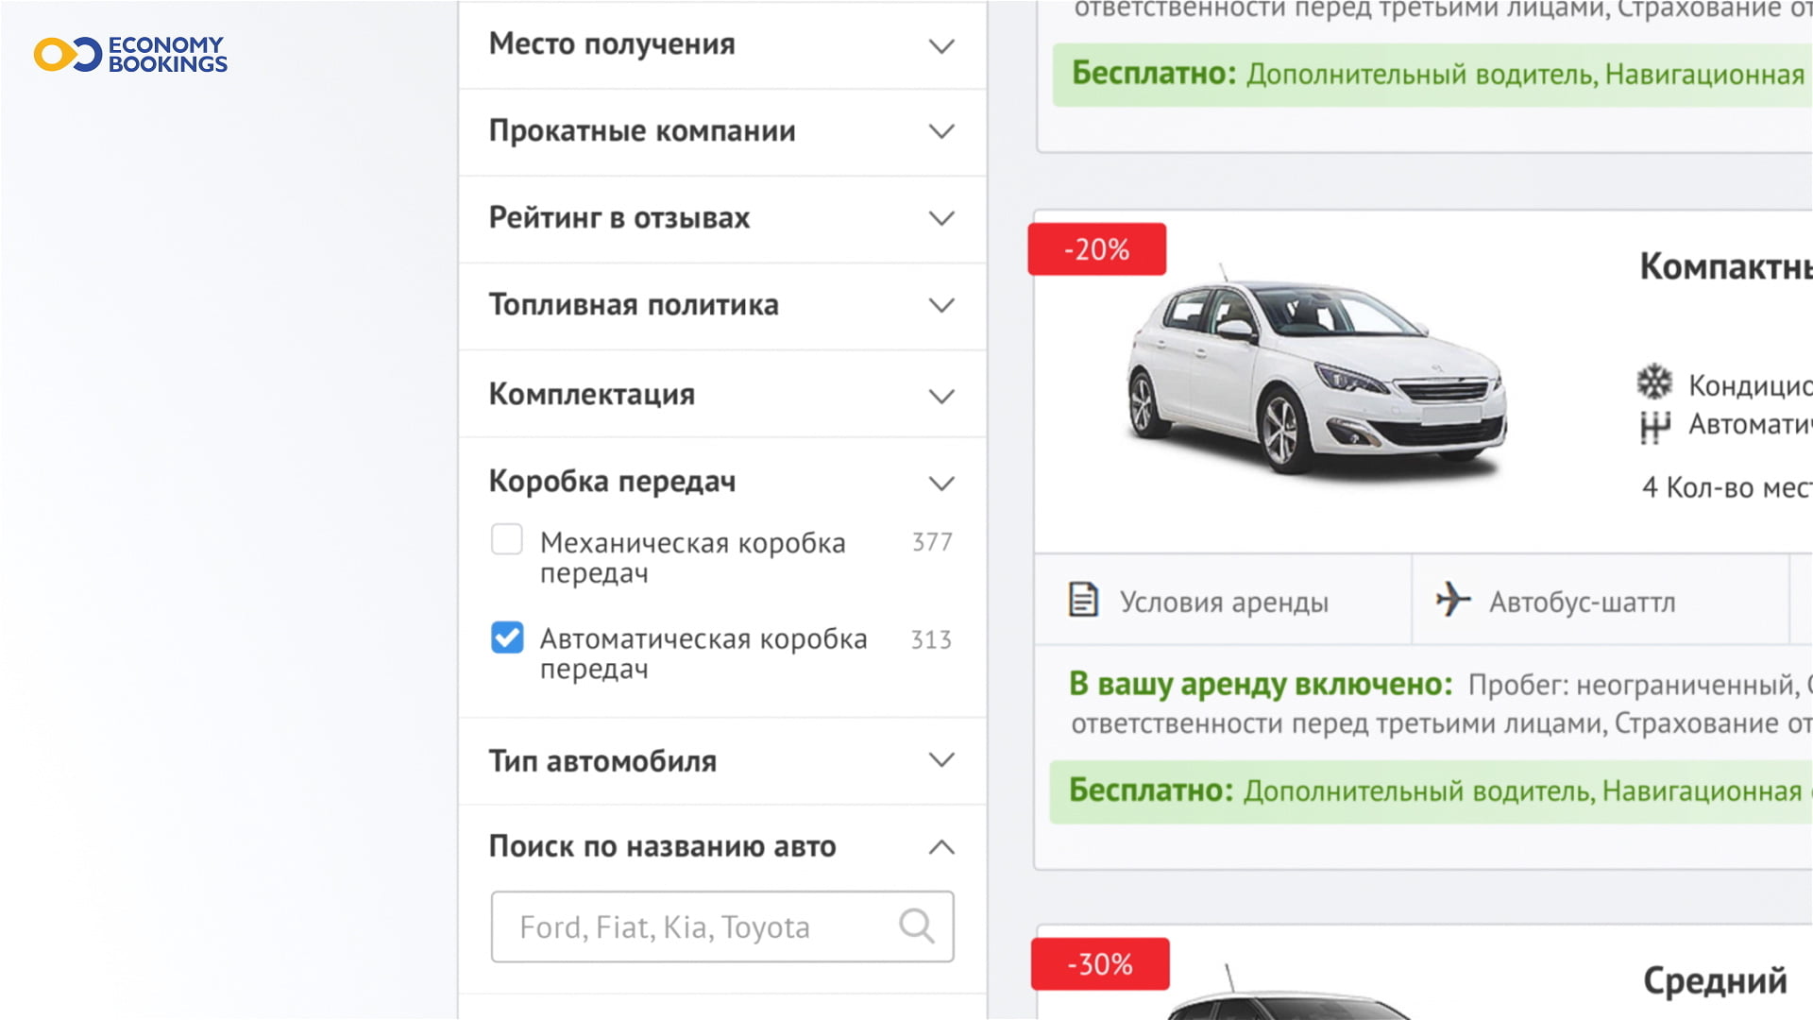Uncheck the automatic transmission checkbox
The height and width of the screenshot is (1020, 1813).
pyautogui.click(x=507, y=637)
